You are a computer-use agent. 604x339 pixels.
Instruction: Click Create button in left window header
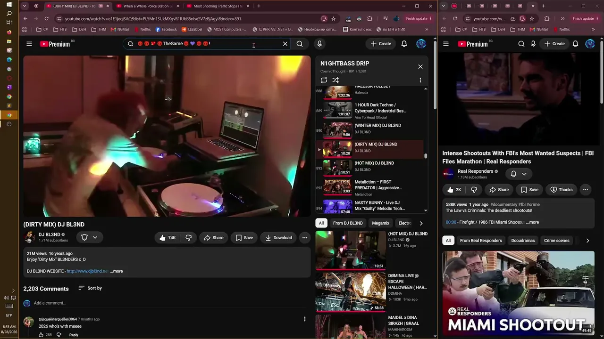pyautogui.click(x=381, y=44)
